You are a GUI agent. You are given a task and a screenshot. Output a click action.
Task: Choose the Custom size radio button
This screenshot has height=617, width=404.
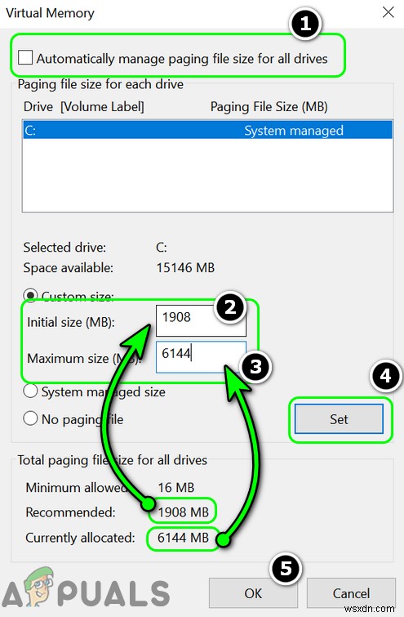tap(30, 295)
